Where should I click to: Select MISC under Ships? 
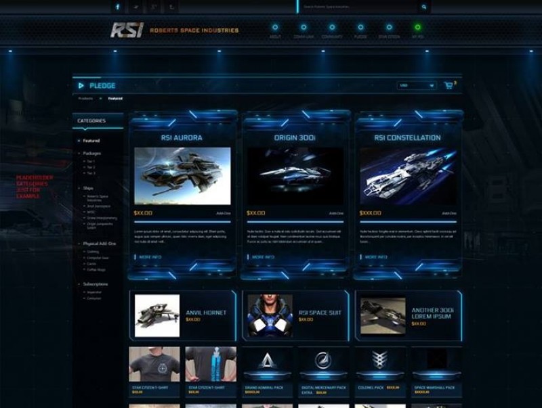[x=91, y=212]
